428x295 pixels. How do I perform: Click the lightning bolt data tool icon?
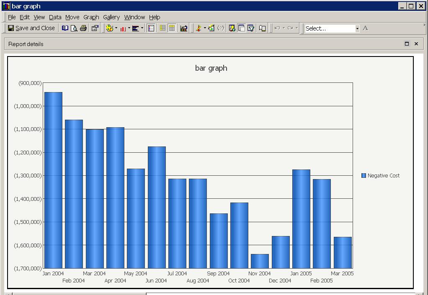click(198, 28)
